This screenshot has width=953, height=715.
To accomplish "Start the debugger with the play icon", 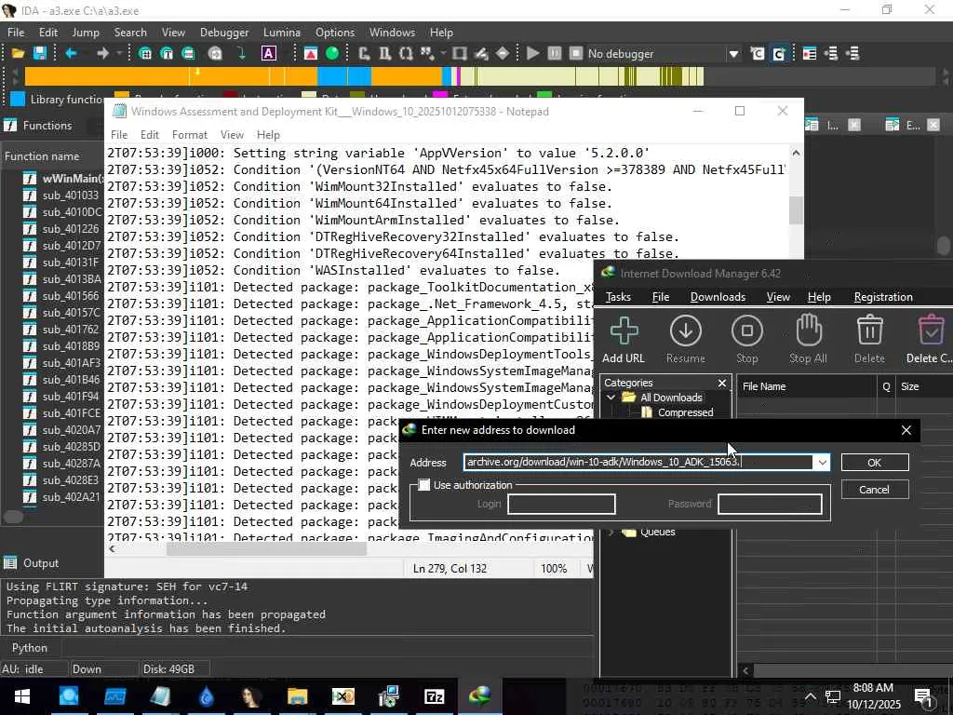I will click(533, 53).
